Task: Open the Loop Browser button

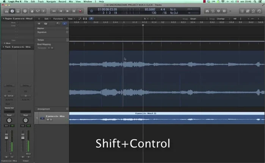Action: (253, 11)
